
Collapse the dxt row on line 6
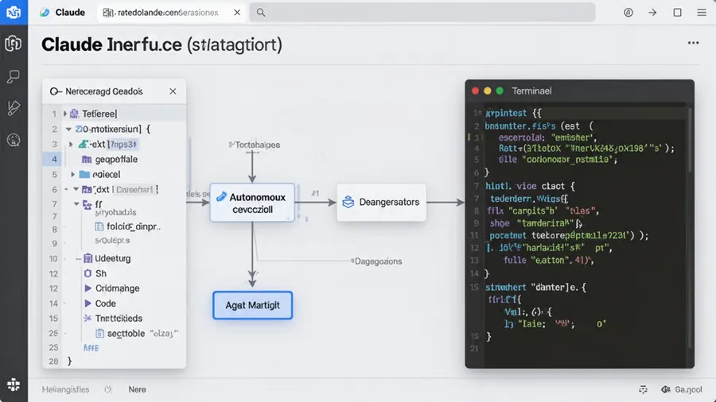point(76,189)
